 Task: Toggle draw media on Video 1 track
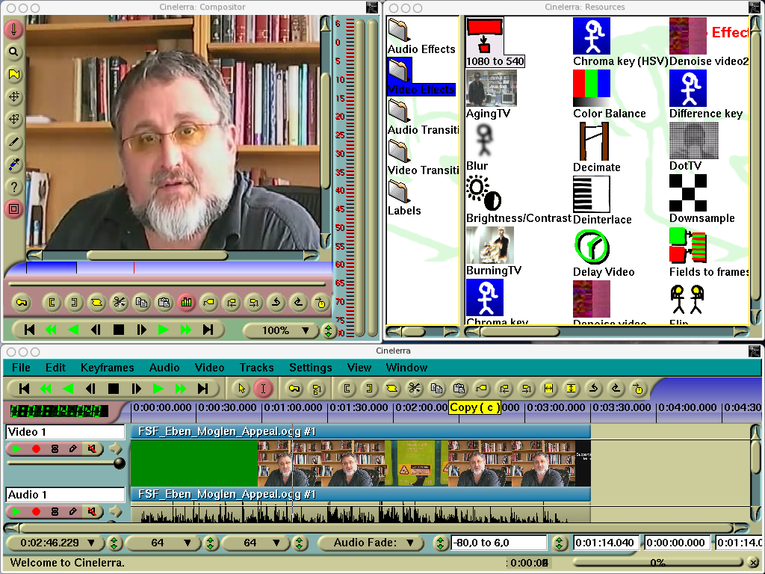[72, 448]
